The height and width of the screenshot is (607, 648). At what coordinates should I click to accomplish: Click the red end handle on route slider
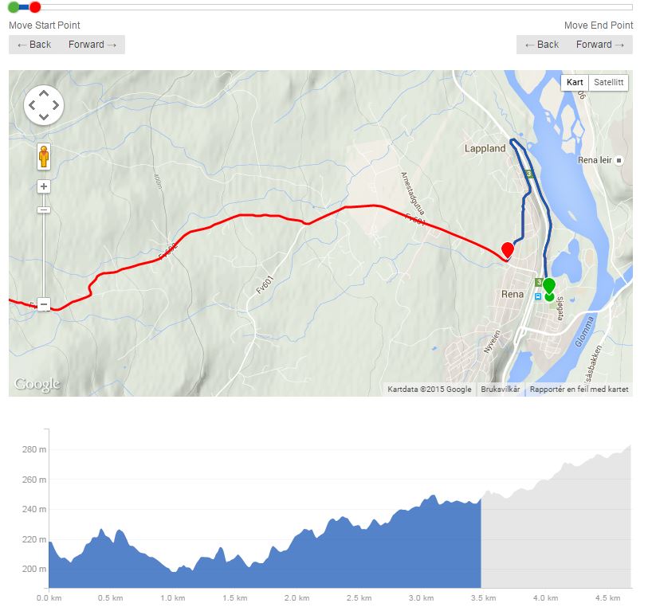pyautogui.click(x=35, y=7)
